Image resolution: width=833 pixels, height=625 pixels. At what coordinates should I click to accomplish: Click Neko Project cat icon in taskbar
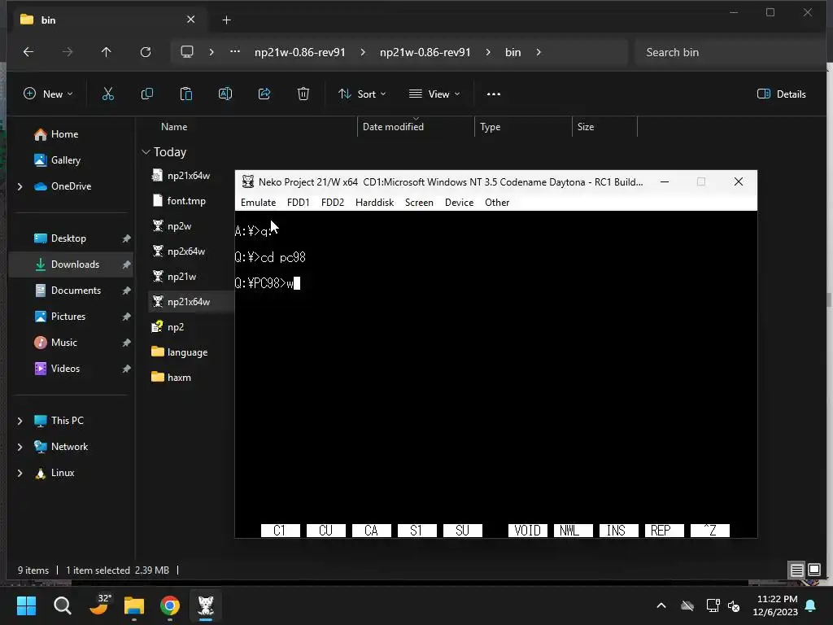coord(206,605)
